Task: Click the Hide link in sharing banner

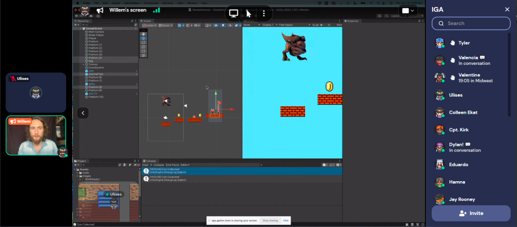Action: point(286,220)
